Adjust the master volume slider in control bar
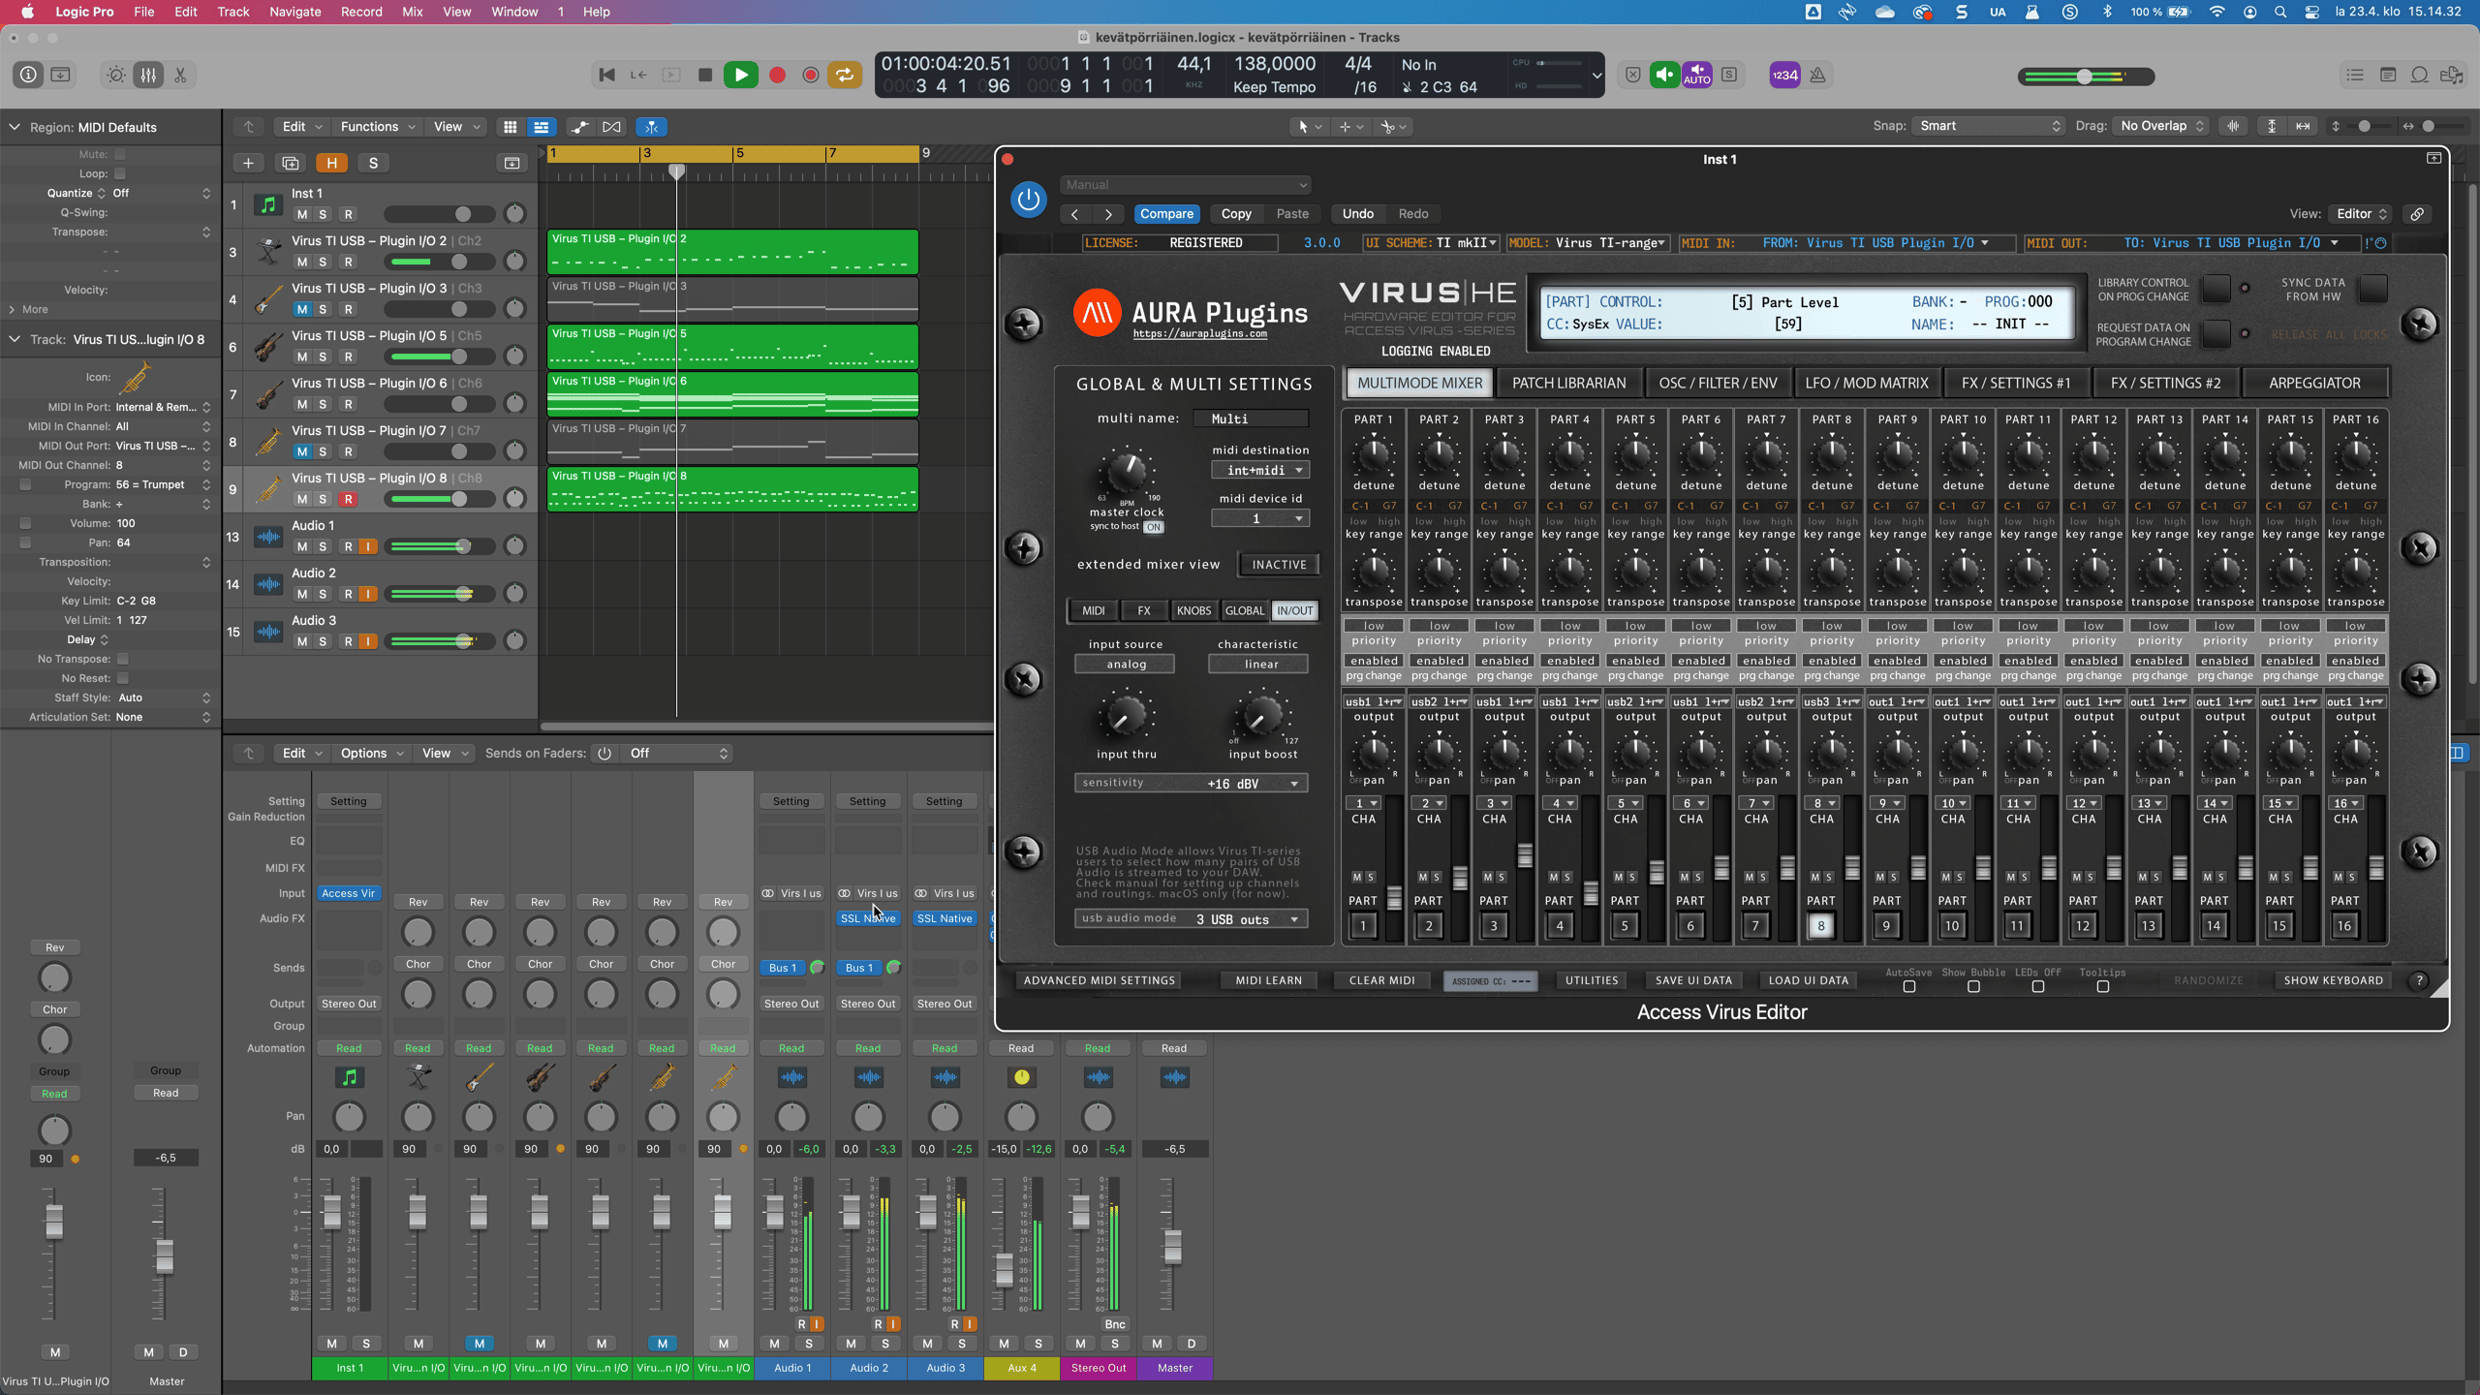2480x1395 pixels. tap(2085, 77)
